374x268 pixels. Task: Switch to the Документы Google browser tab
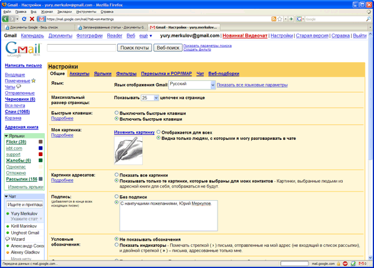(x=38, y=27)
